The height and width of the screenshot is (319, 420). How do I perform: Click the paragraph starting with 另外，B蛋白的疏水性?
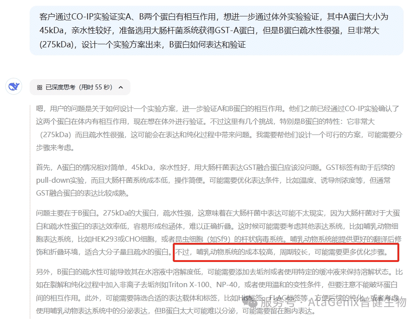click(x=219, y=292)
